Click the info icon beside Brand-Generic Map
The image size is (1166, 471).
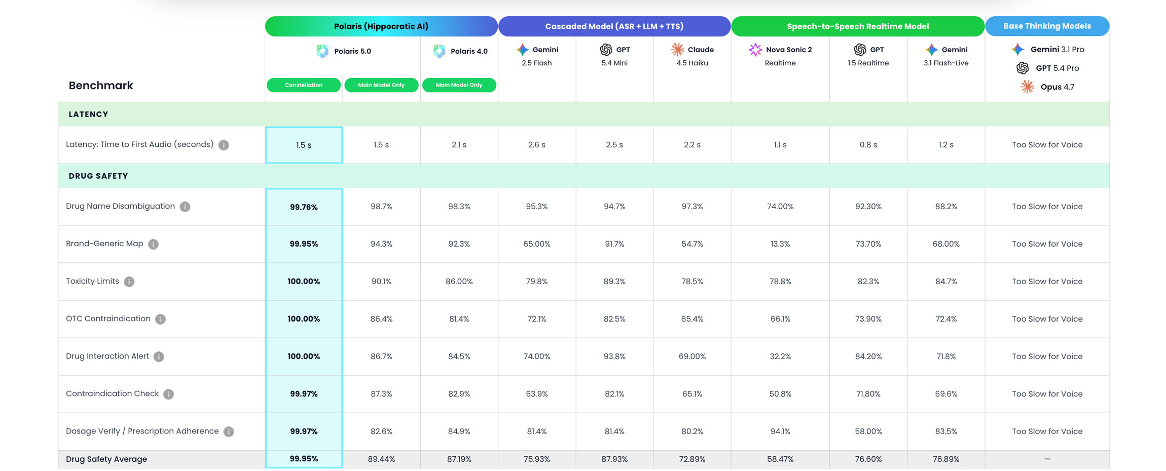tap(153, 244)
